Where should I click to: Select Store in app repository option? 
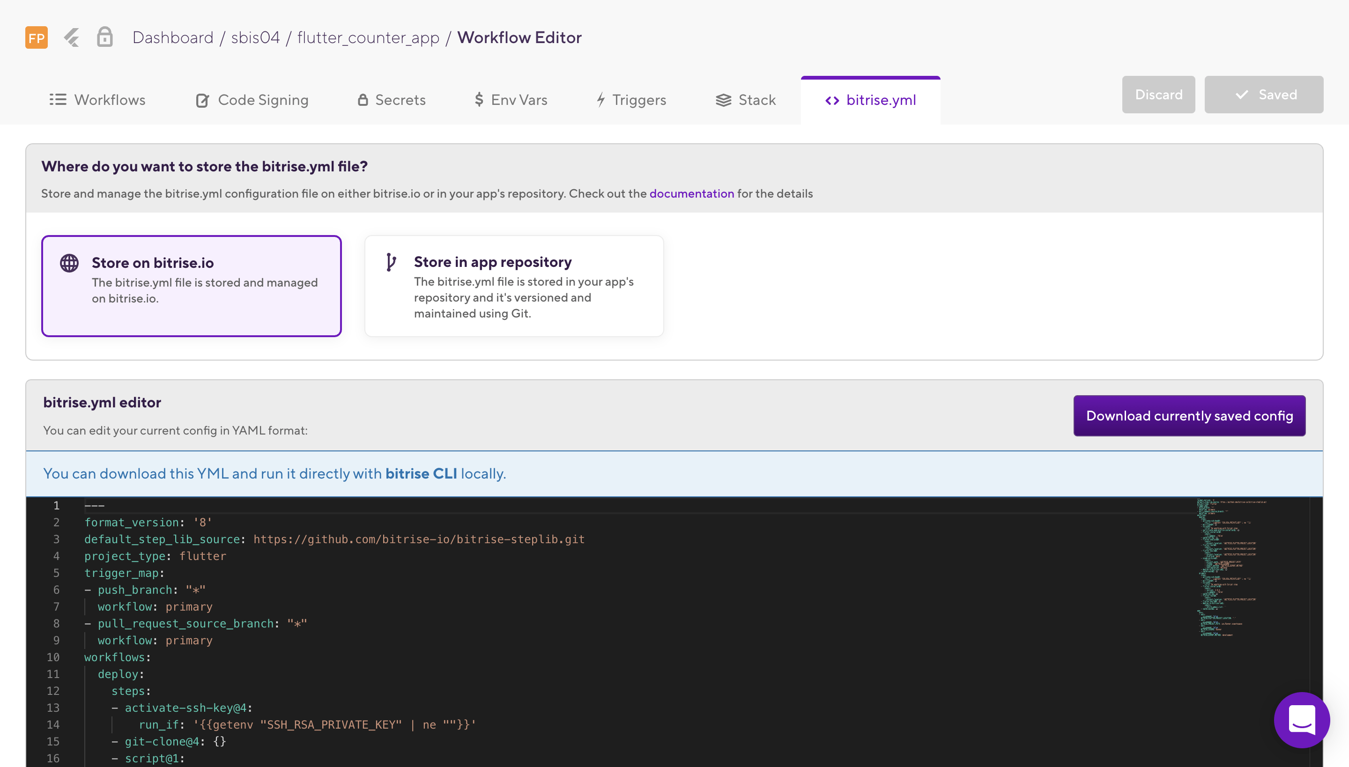[x=514, y=286]
